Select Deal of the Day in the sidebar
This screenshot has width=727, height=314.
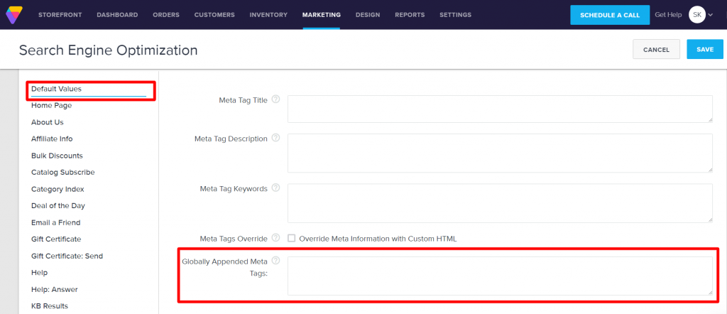point(58,205)
